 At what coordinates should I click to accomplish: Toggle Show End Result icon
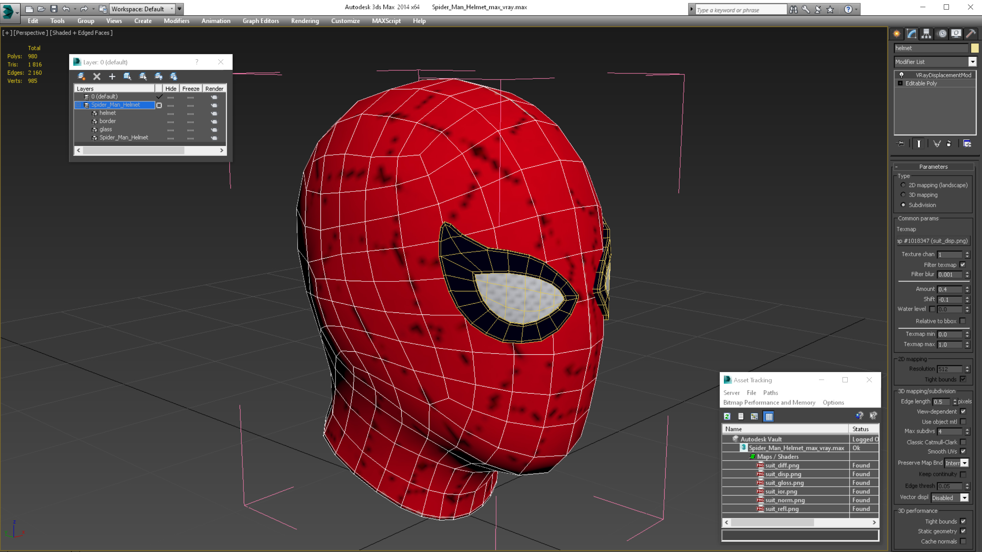[919, 143]
